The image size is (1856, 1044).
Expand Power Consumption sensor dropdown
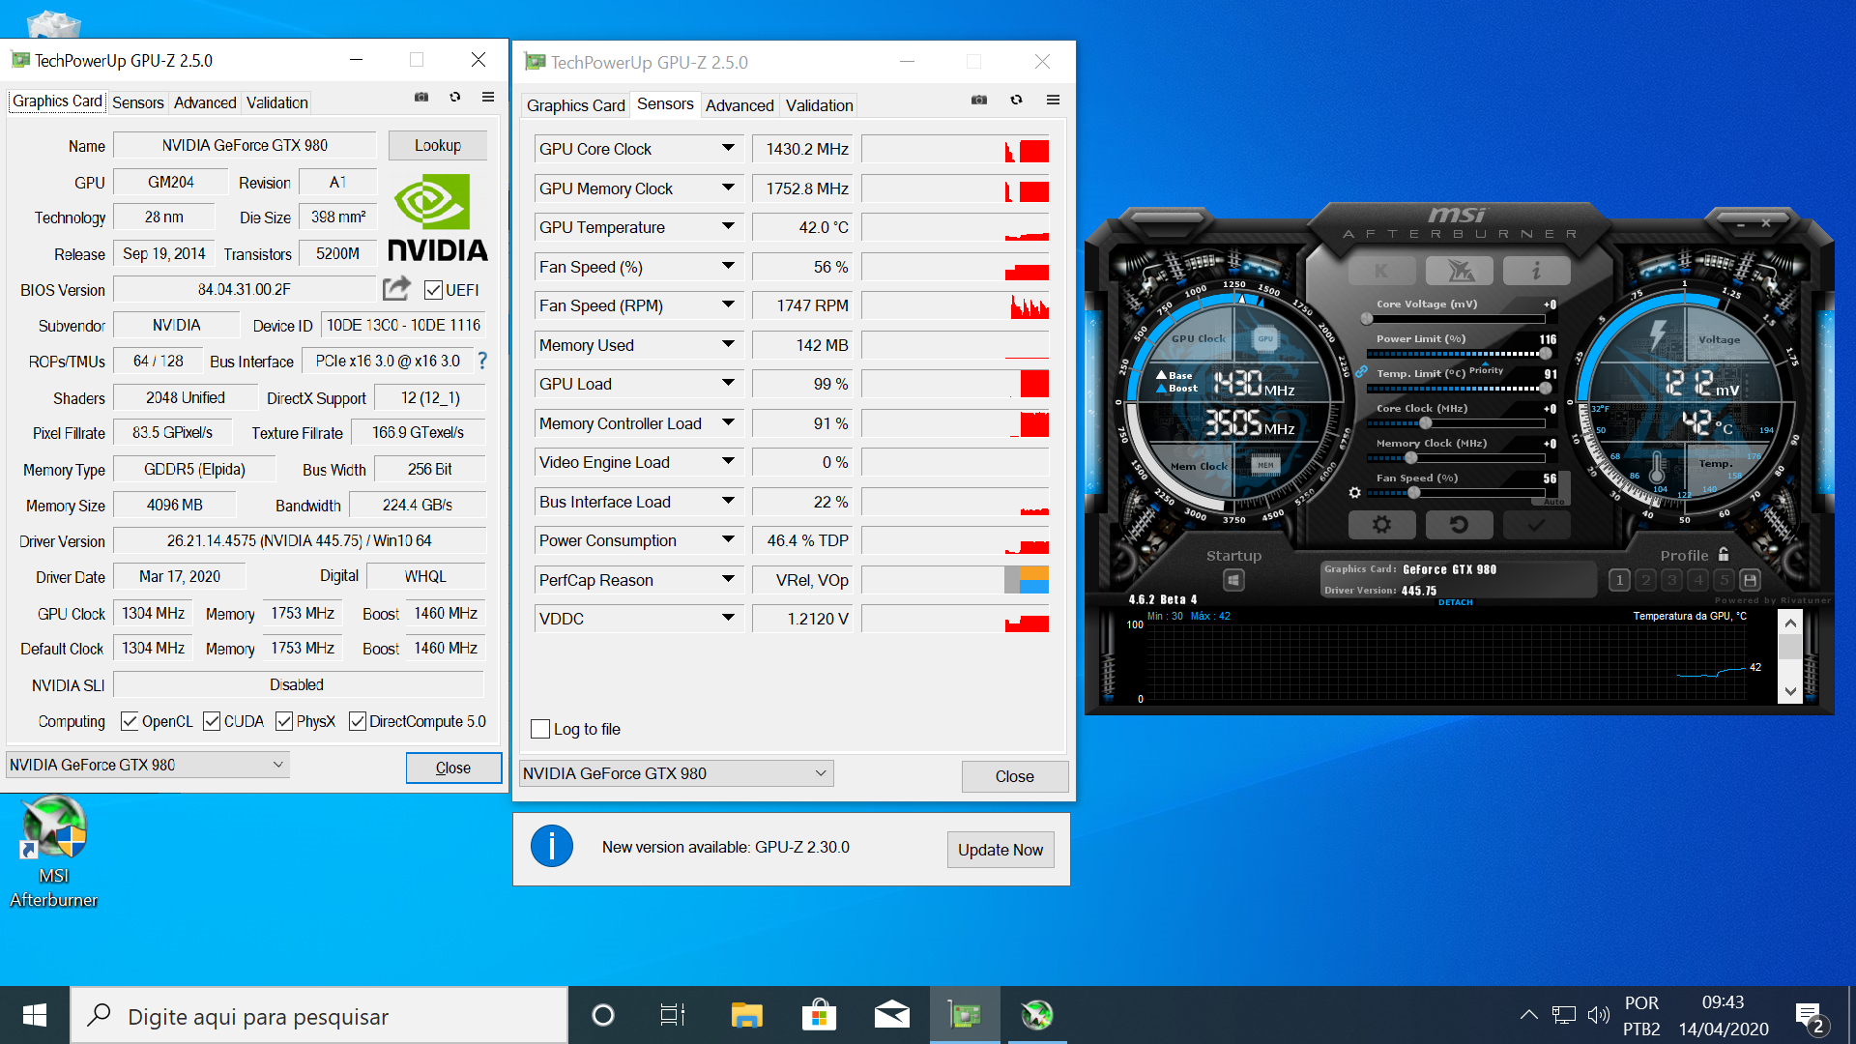[728, 539]
